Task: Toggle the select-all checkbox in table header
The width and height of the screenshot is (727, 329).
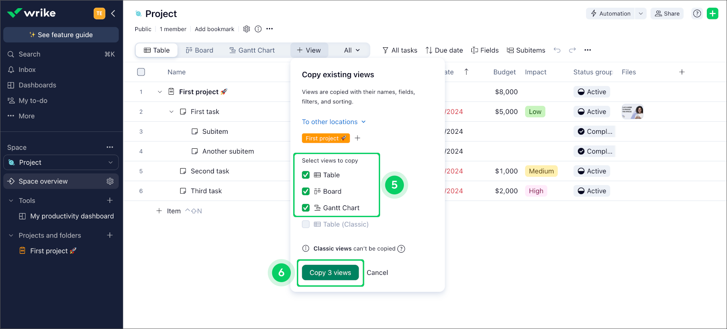Action: (x=141, y=72)
